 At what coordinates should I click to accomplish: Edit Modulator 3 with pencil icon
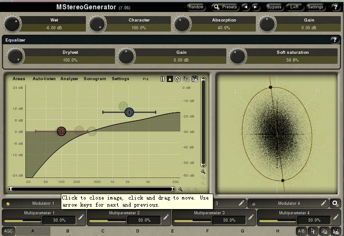(x=241, y=204)
